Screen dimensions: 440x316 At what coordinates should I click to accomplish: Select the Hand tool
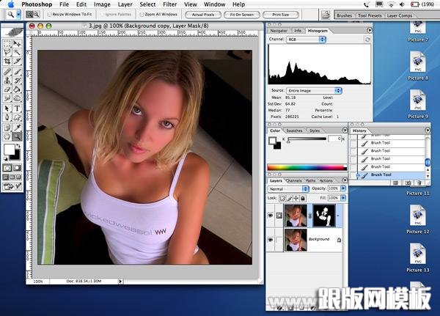[x=7, y=136]
